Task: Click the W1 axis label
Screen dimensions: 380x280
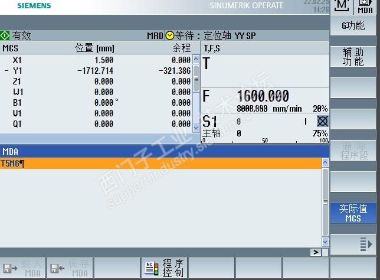Action: point(18,92)
